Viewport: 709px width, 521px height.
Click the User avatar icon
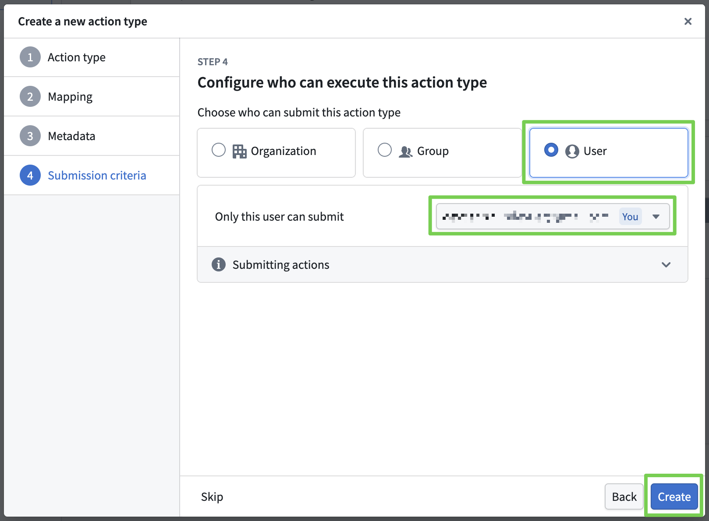coord(572,151)
